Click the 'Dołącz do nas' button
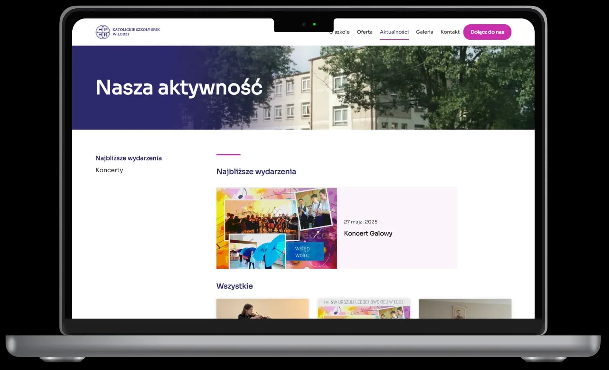Viewport: 609px width, 370px height. point(487,32)
